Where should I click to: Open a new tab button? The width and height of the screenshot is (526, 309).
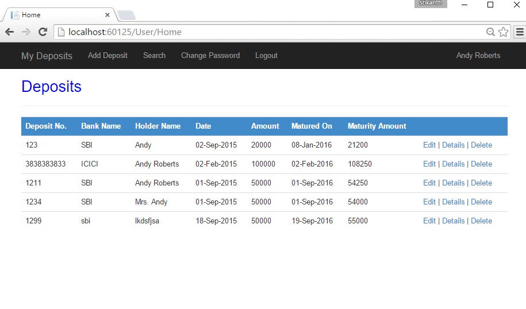pyautogui.click(x=126, y=15)
